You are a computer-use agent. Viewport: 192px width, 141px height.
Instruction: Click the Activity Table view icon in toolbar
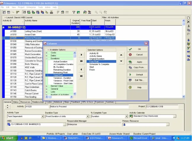(4, 12)
